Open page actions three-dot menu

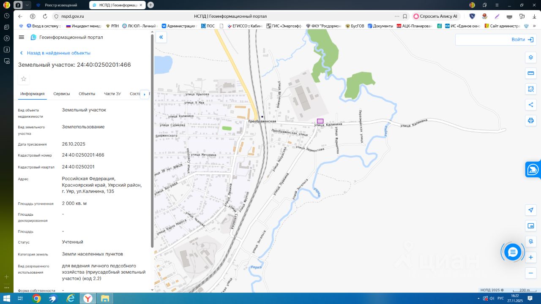[x=397, y=16]
